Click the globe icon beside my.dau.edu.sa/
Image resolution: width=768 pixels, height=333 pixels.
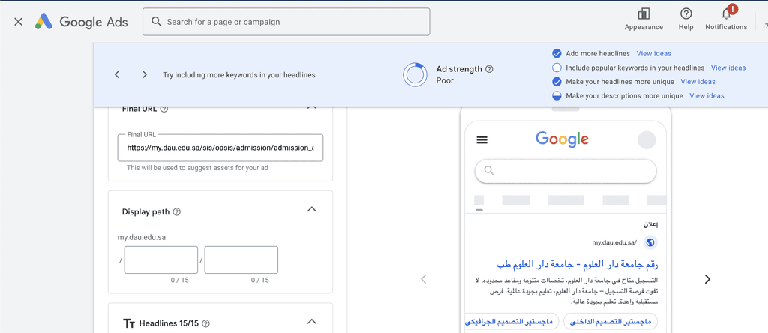point(650,242)
